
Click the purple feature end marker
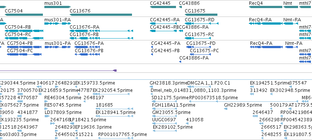pyautogui.click(x=115, y=71)
